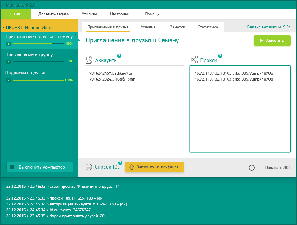This screenshot has width=297, height=225.
Task: Play the Приглашение в группу task
Action: pos(8,62)
